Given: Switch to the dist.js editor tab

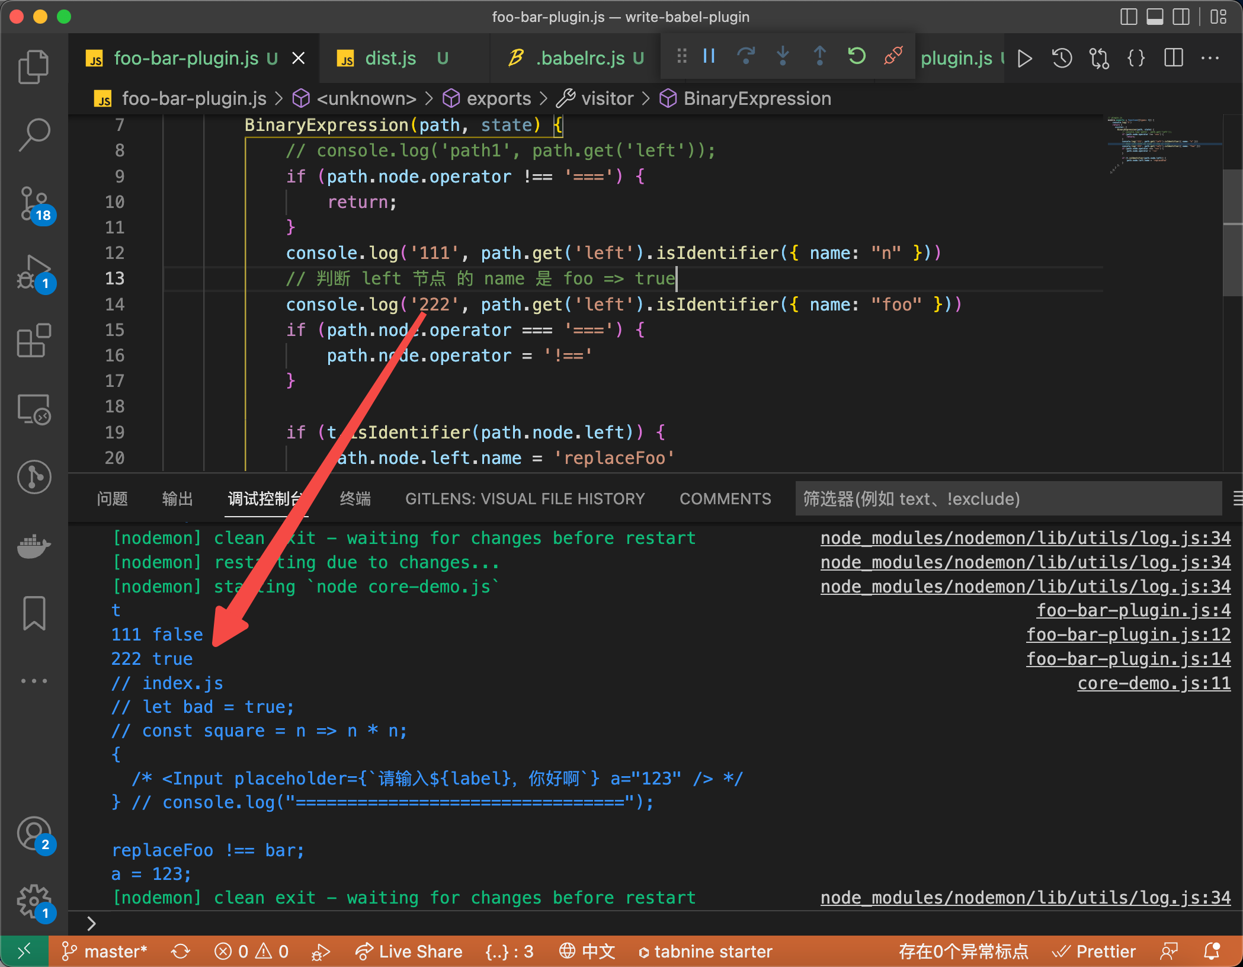Looking at the screenshot, I should click(x=390, y=58).
